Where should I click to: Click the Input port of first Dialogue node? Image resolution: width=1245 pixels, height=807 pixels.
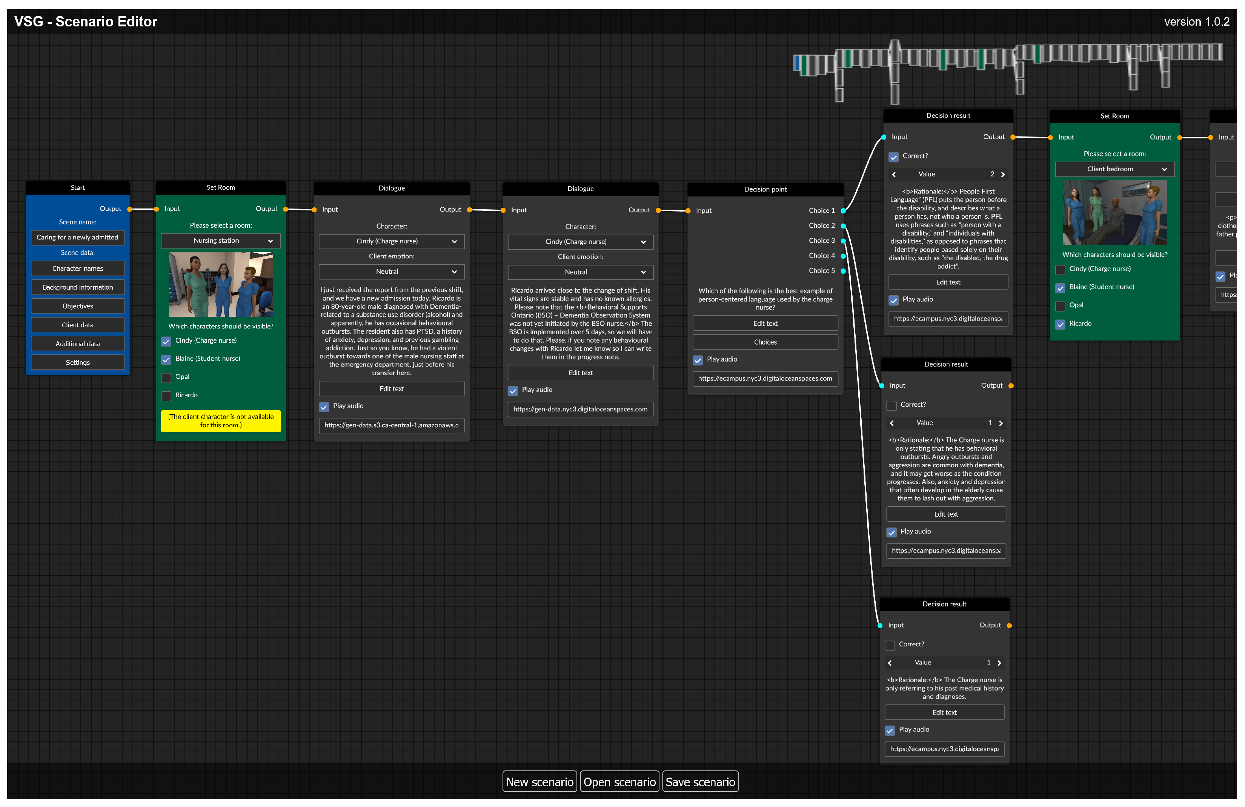(314, 210)
